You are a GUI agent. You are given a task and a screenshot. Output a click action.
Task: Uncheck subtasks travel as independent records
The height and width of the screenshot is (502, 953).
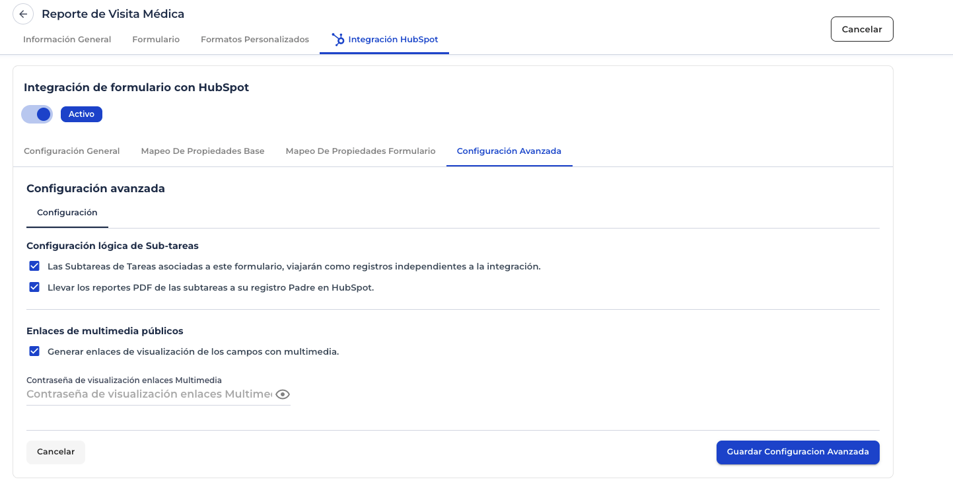[34, 266]
